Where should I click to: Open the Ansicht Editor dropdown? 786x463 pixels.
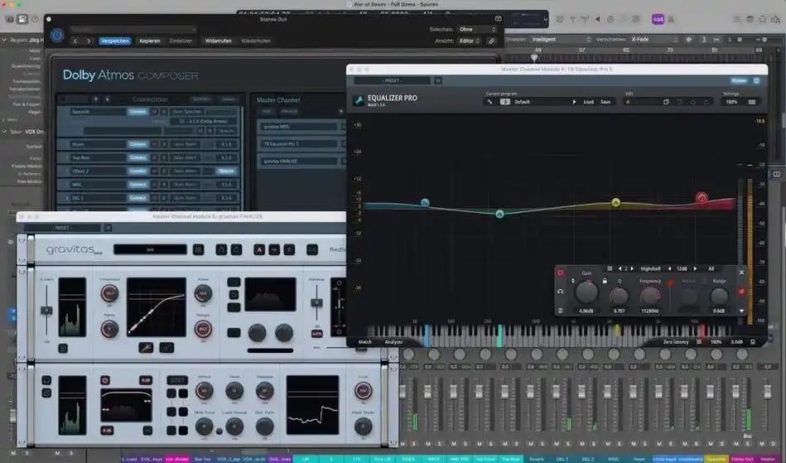(469, 40)
